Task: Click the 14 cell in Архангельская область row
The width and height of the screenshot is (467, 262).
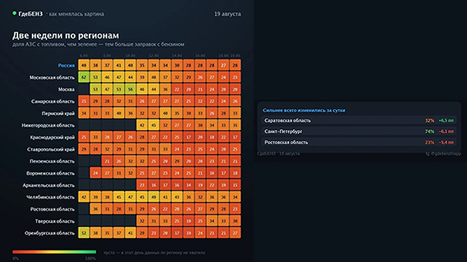Action: click(x=189, y=185)
